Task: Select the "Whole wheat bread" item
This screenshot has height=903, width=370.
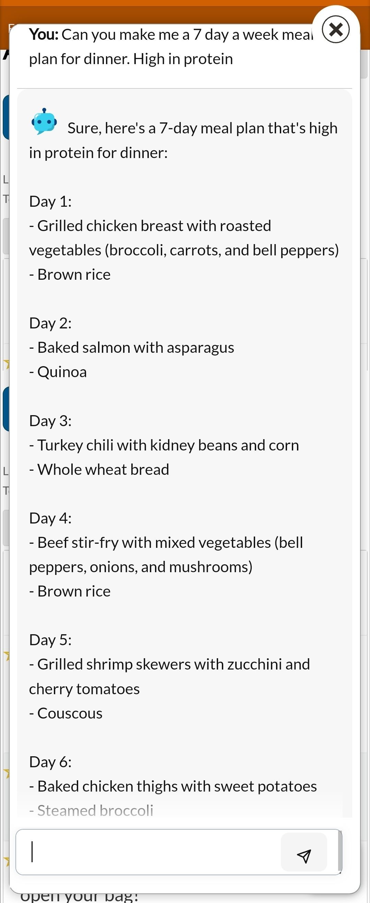Action: 103,470
